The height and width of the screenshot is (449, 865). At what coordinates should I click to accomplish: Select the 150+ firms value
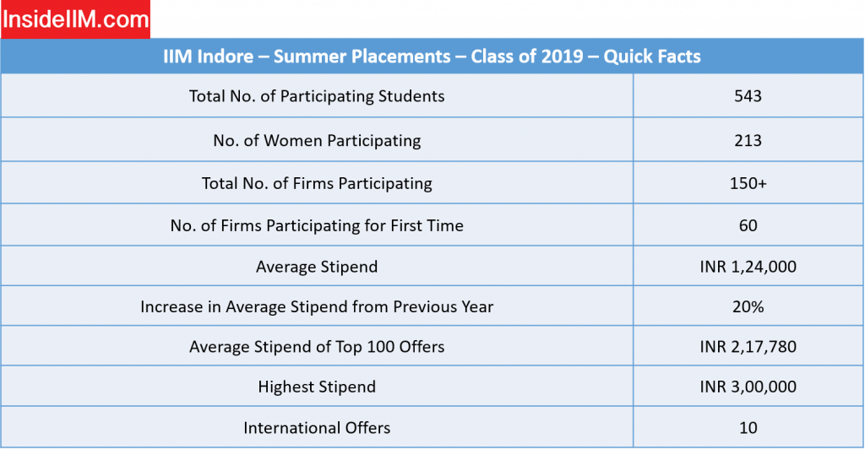(748, 183)
